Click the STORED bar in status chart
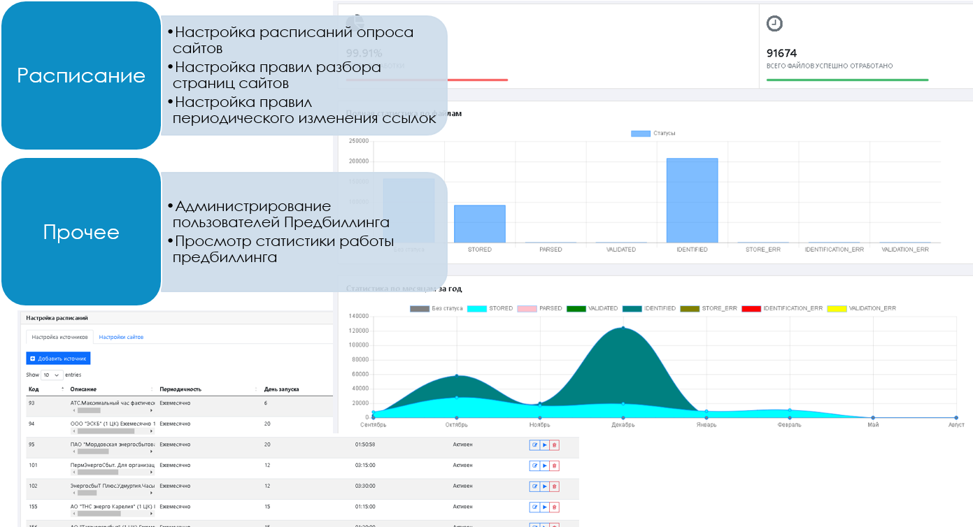 point(480,224)
